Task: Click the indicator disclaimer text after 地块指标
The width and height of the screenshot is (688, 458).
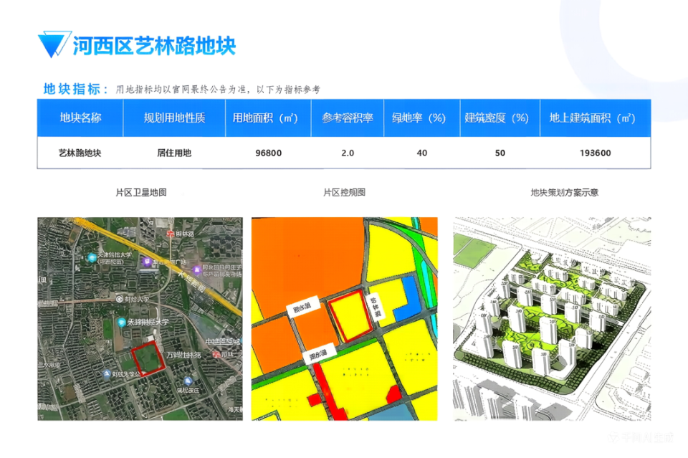Action: point(218,90)
